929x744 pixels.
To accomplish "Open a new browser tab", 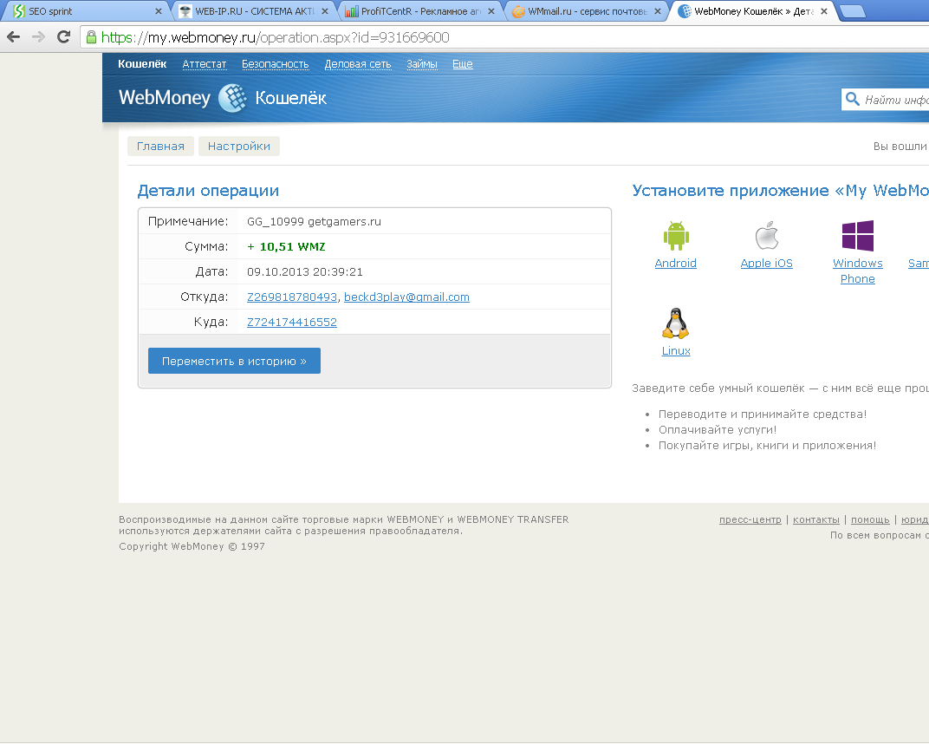I will click(853, 11).
